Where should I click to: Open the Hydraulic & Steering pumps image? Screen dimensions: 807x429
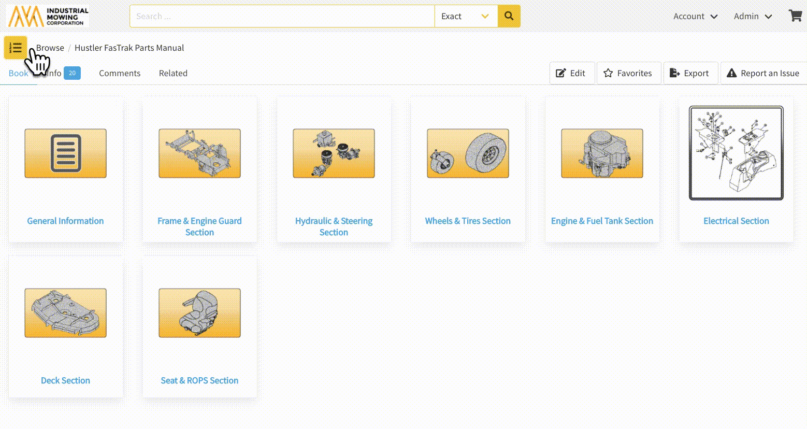334,153
